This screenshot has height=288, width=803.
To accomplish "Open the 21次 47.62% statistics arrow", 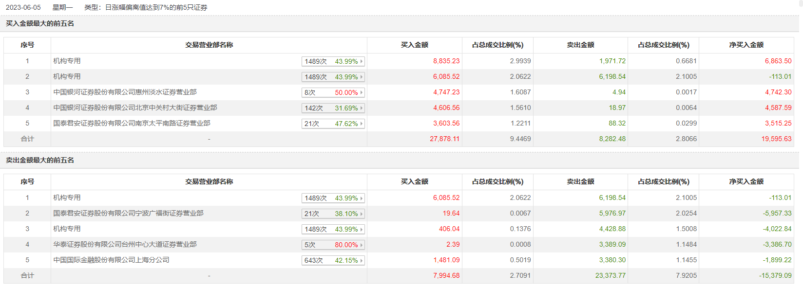I will coord(361,124).
